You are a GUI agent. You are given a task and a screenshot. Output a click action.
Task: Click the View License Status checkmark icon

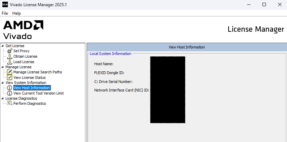click(10, 77)
